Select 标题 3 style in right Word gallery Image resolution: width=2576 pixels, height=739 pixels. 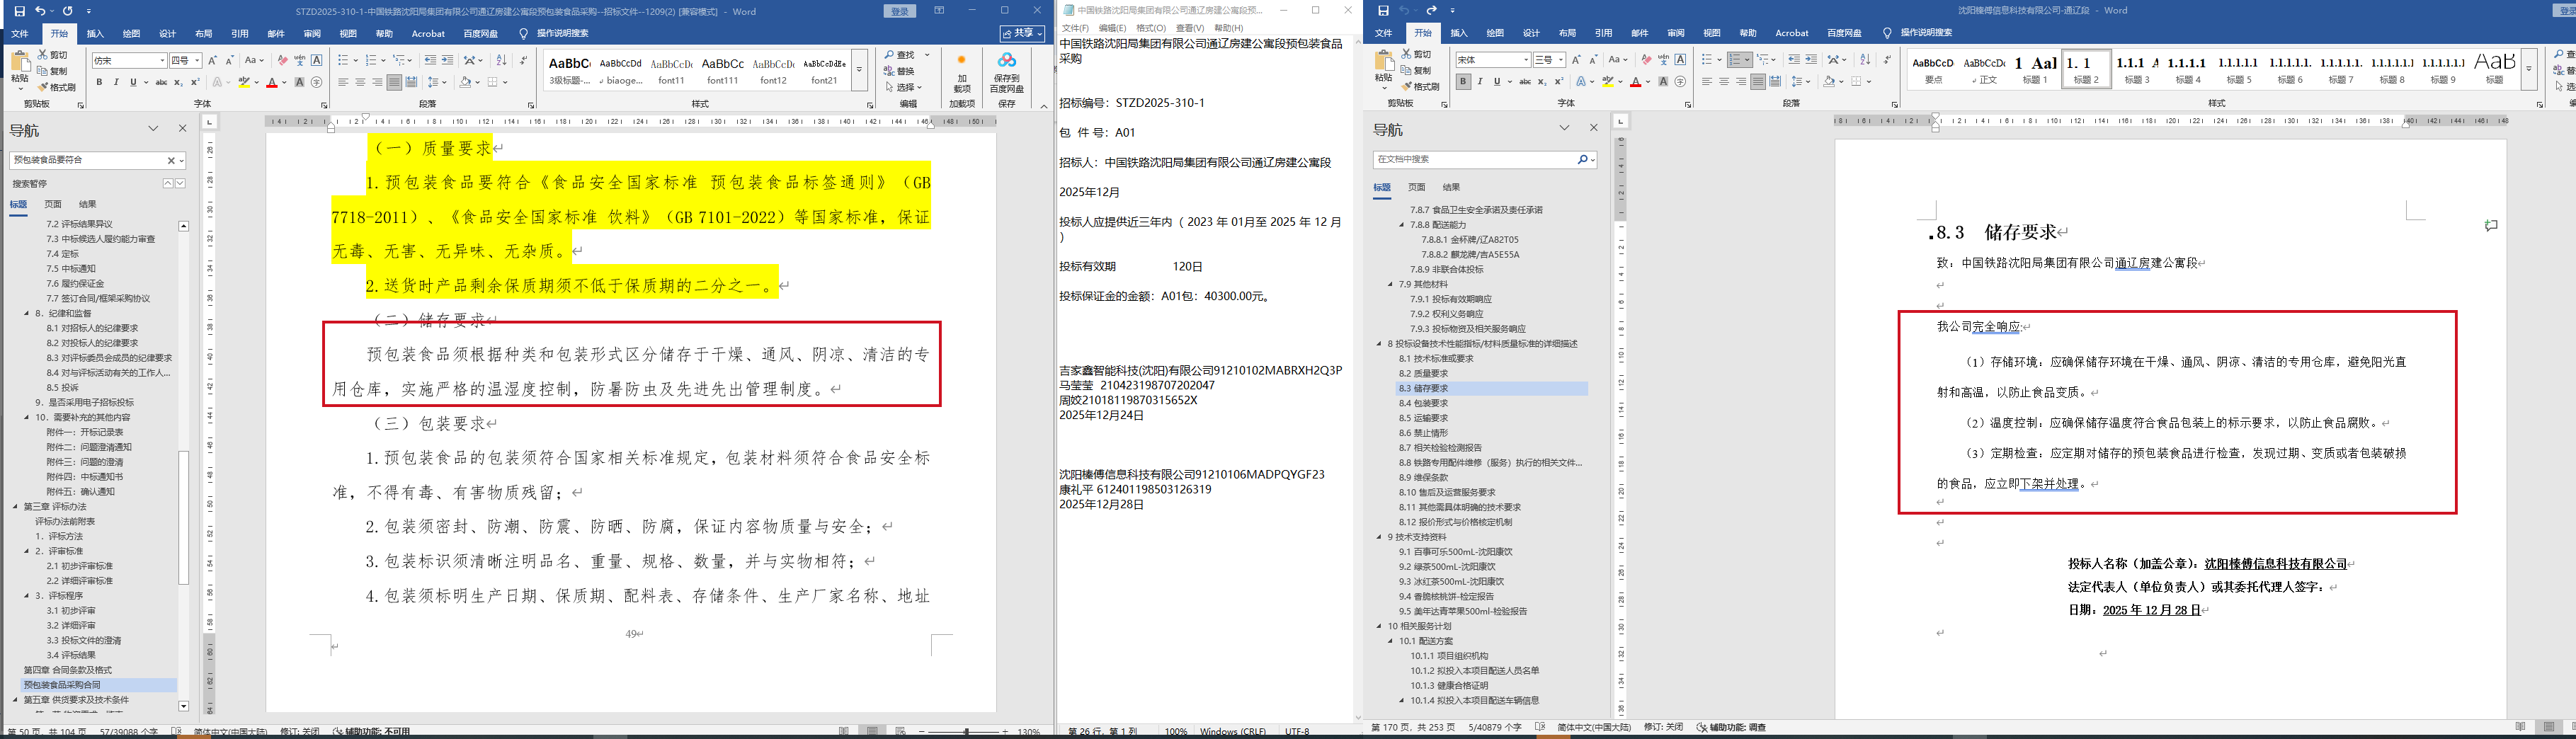[2137, 69]
